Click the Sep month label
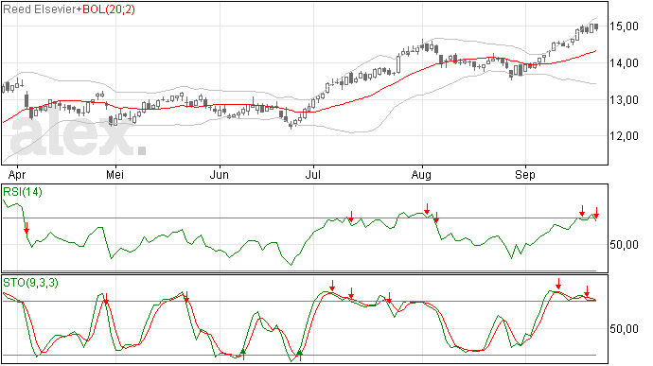Viewport: 653px width, 366px height. click(x=524, y=175)
